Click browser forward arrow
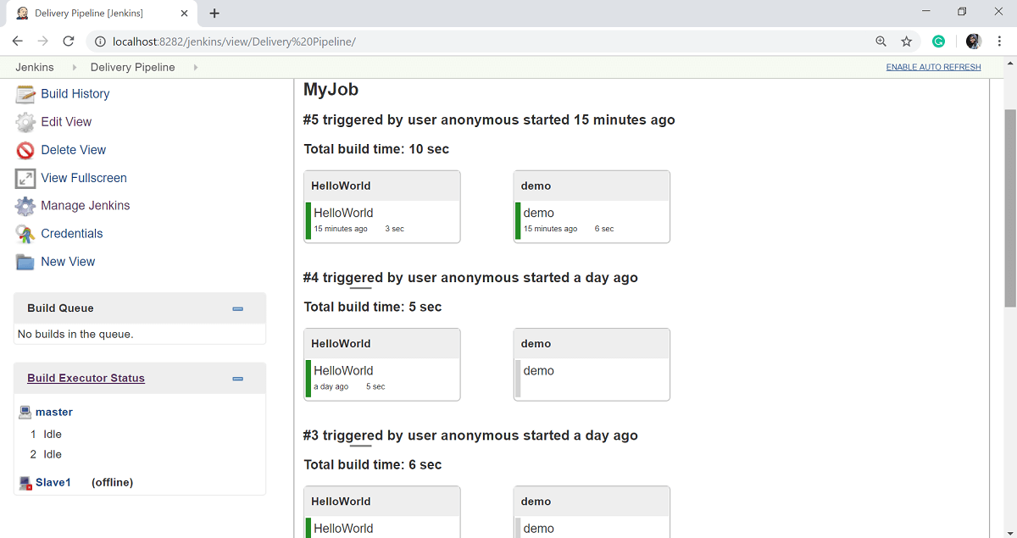The width and height of the screenshot is (1017, 538). click(x=43, y=42)
